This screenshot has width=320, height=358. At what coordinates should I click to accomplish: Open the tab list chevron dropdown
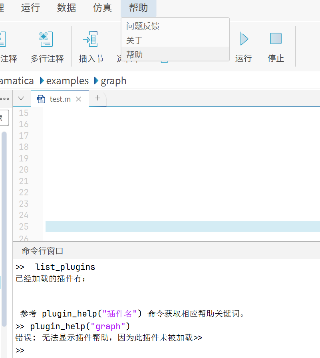pyautogui.click(x=21, y=98)
